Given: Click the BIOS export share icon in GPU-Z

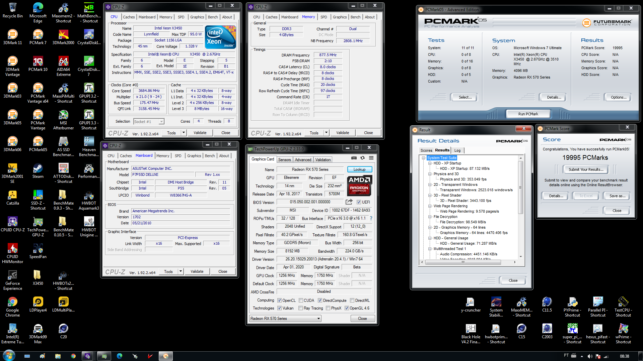Looking at the screenshot, I should coord(349,202).
